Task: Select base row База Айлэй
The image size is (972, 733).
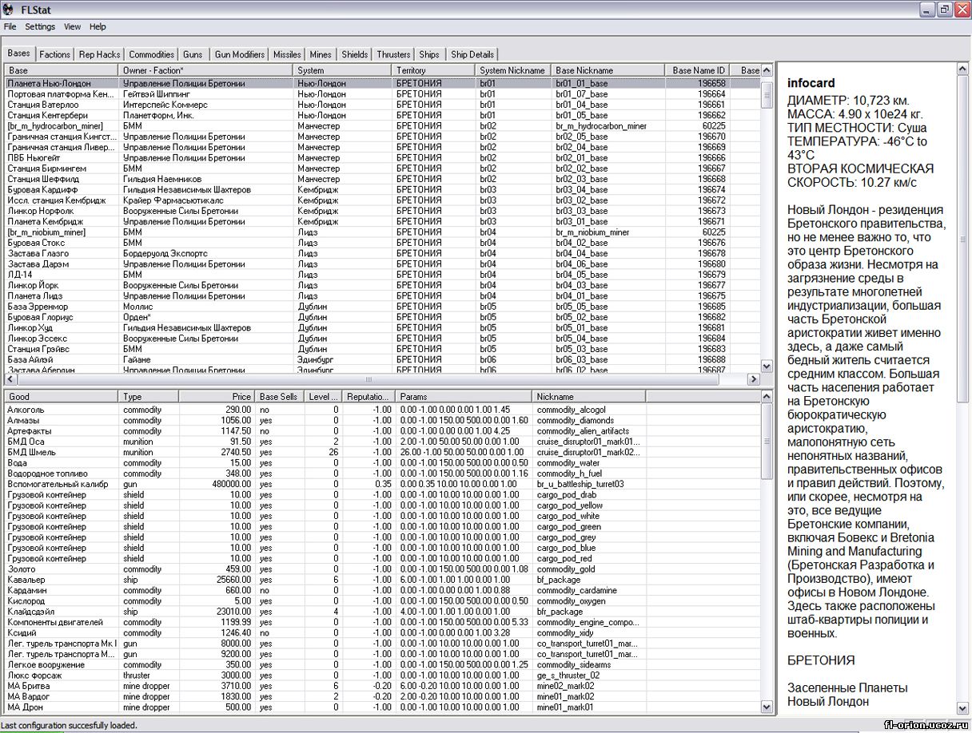Action: pos(382,359)
